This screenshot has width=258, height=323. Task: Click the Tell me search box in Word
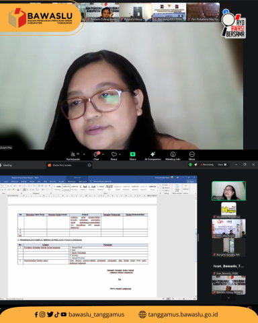(x=101, y=181)
